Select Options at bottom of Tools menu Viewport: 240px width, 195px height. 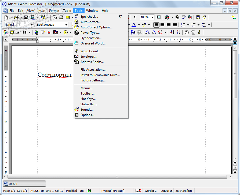point(101,115)
